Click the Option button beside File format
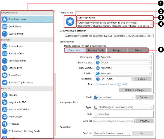This screenshot has width=164, height=139. 142,79
